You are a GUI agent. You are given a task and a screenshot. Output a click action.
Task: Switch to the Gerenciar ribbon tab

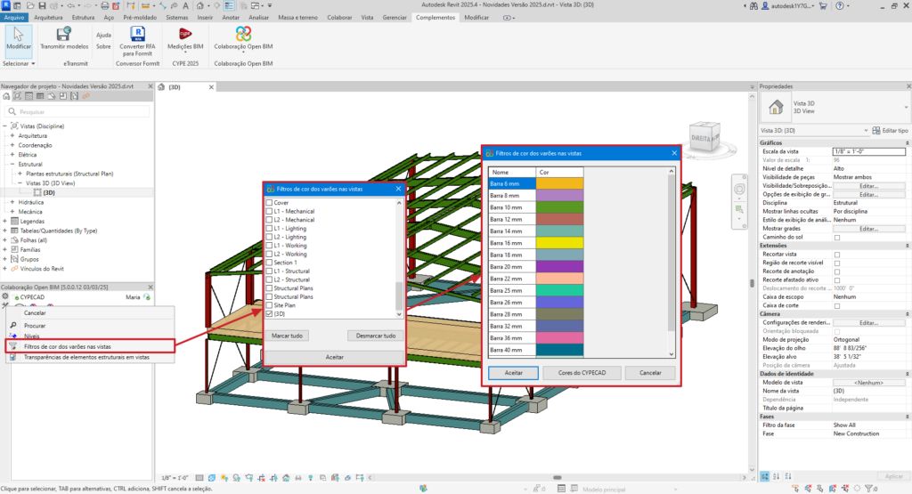395,18
